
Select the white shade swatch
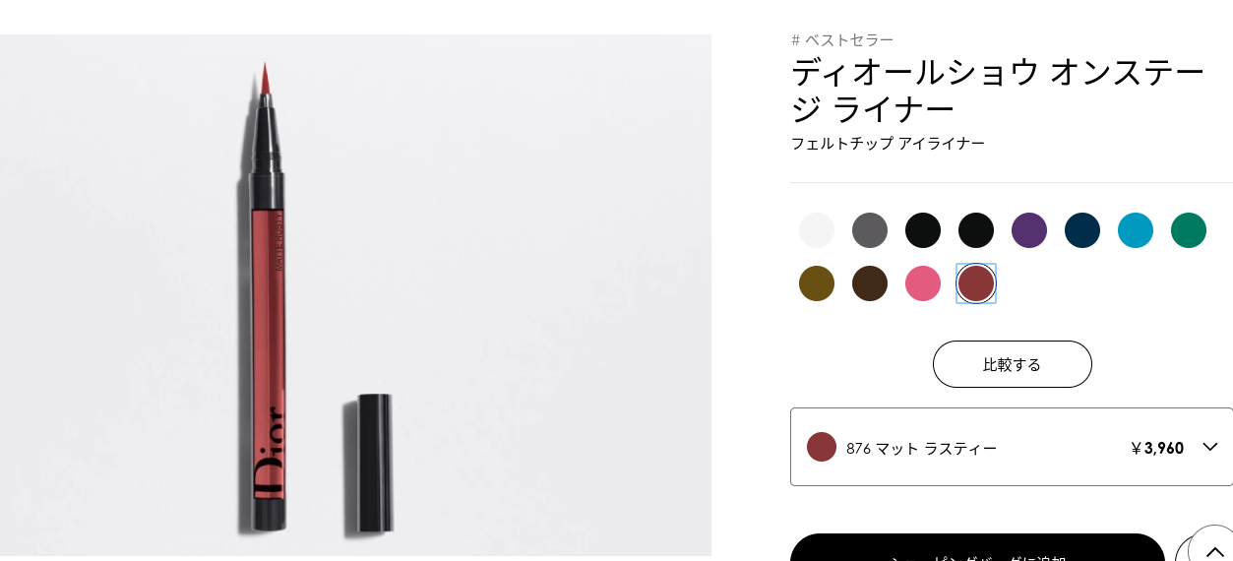817,230
